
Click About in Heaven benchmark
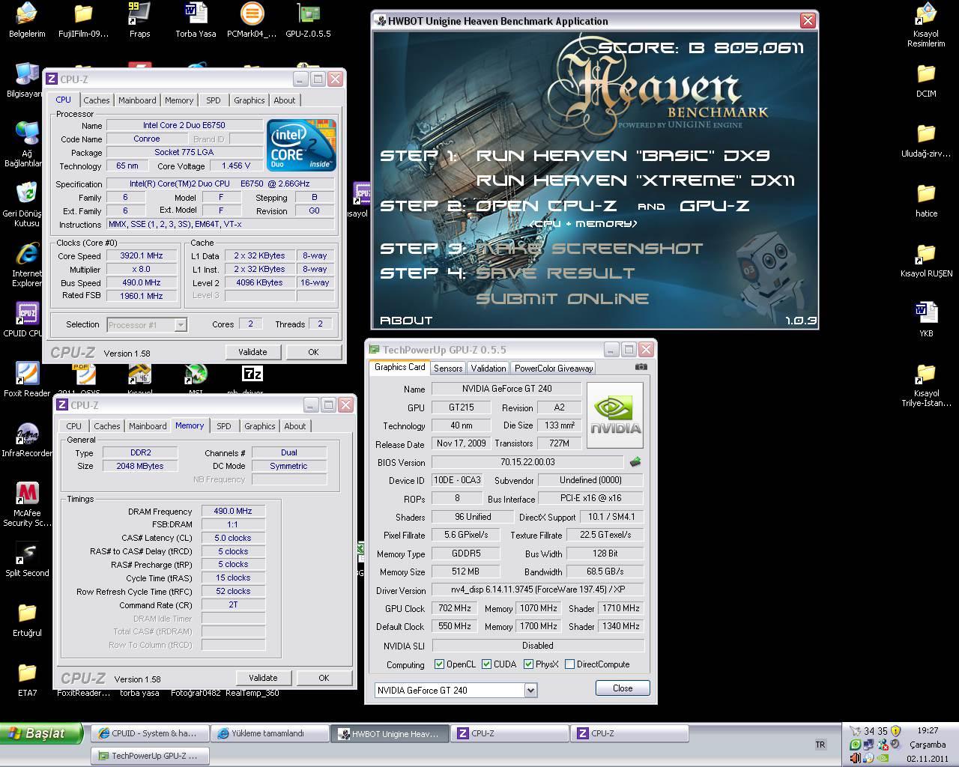[406, 321]
